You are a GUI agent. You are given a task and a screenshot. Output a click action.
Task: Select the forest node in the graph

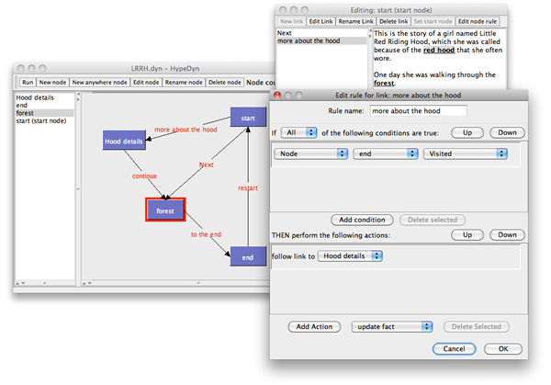tap(165, 210)
